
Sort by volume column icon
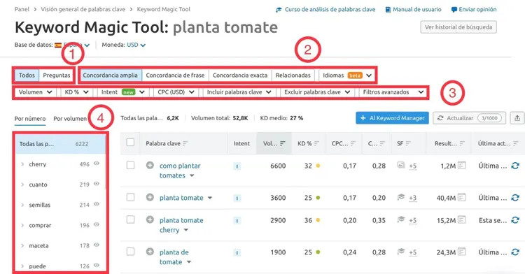283,143
